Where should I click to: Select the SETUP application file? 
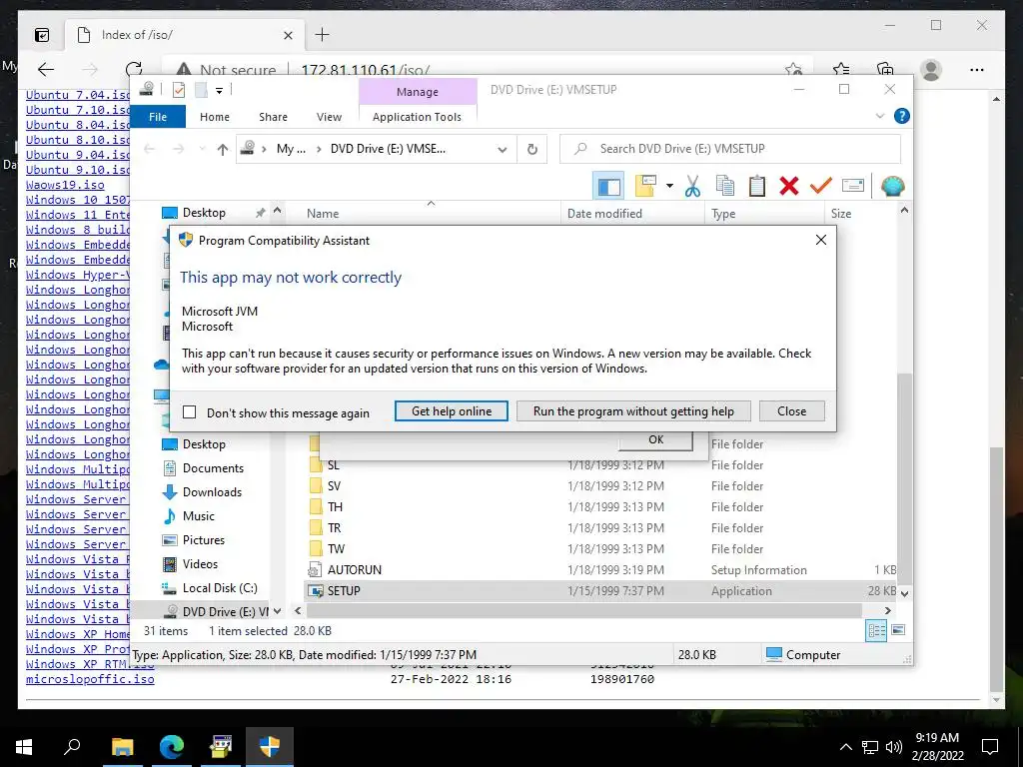(x=600, y=591)
